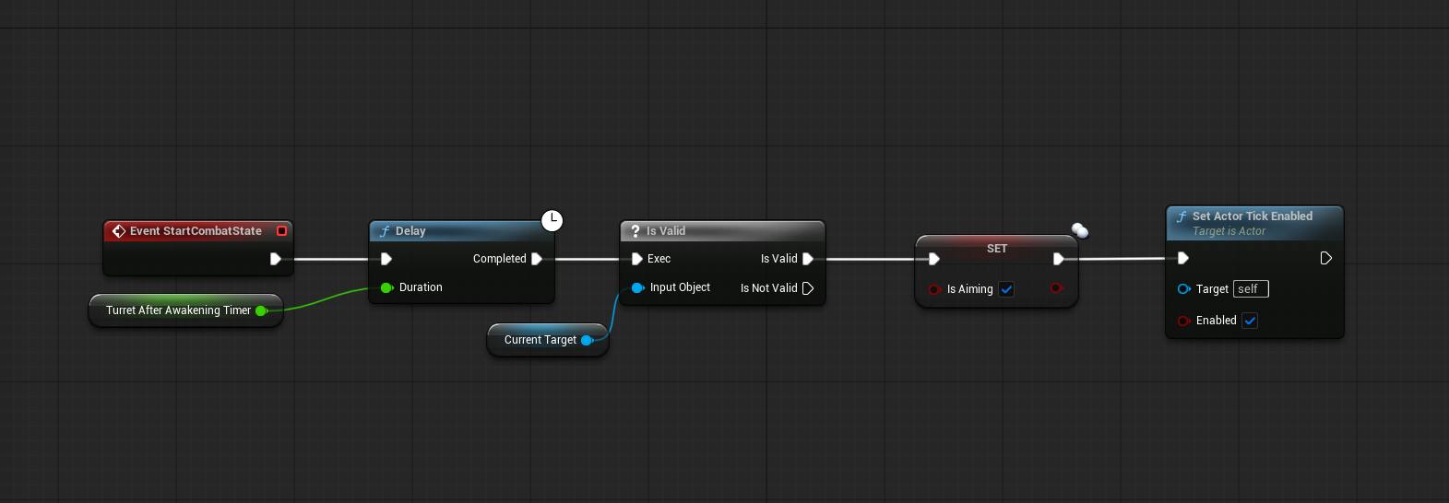Select the Turret After Awakening Timer variable node
The width and height of the screenshot is (1449, 503).
point(178,310)
